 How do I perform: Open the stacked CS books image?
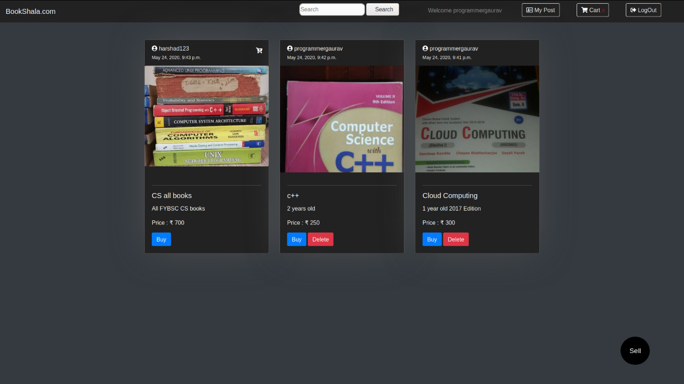[x=206, y=116]
